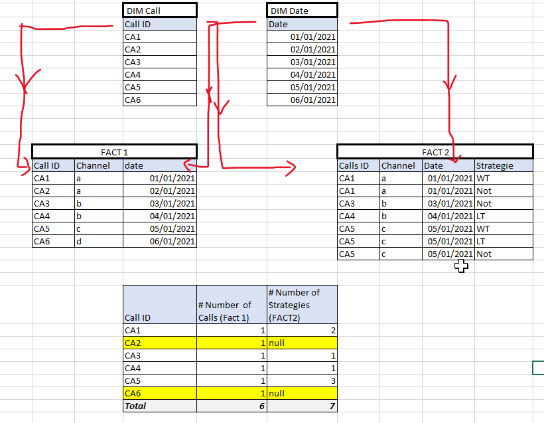Select strategies count 2 in the summary CA1 row

[x=302, y=330]
